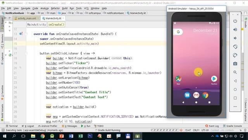The height and width of the screenshot is (140, 248).
Task: Toggle the Project side panel
Action: [x=2, y=24]
